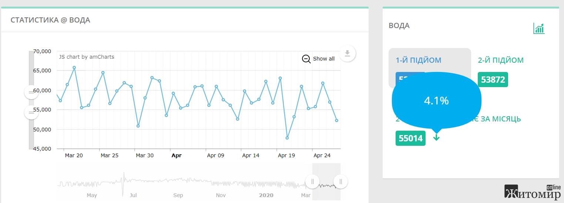Click the Sep label in timeline scrollbar
The image size is (564, 203).
pos(178,195)
